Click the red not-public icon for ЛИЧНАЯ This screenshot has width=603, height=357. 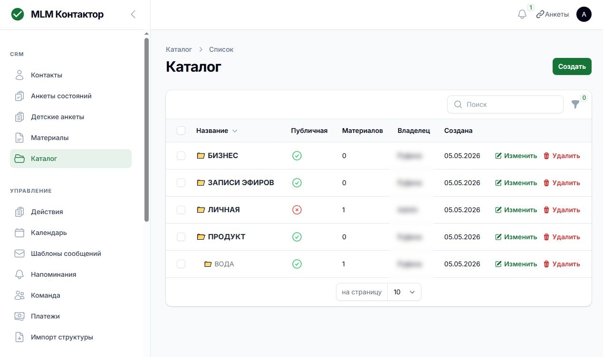click(297, 210)
